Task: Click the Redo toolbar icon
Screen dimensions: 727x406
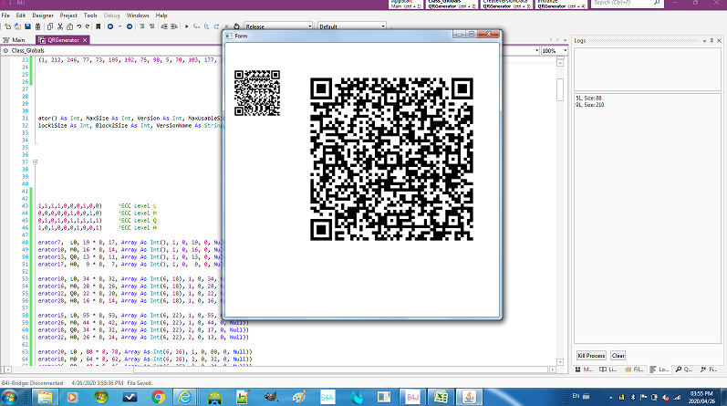Action: [88, 26]
